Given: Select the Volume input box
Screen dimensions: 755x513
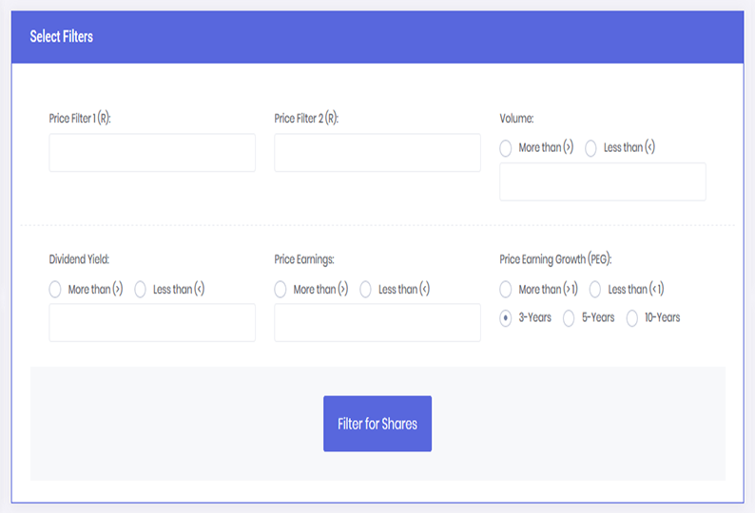Looking at the screenshot, I should point(602,181).
